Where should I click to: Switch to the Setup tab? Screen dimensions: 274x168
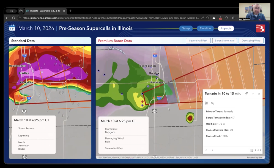(186, 28)
